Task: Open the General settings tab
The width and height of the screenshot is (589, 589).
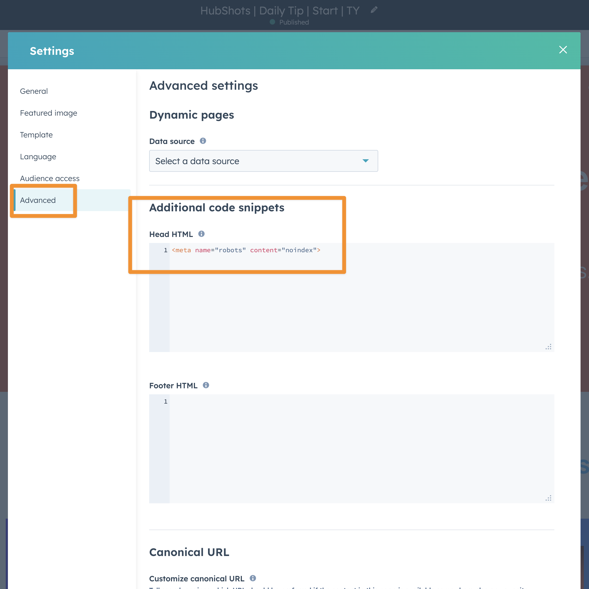Action: [34, 91]
